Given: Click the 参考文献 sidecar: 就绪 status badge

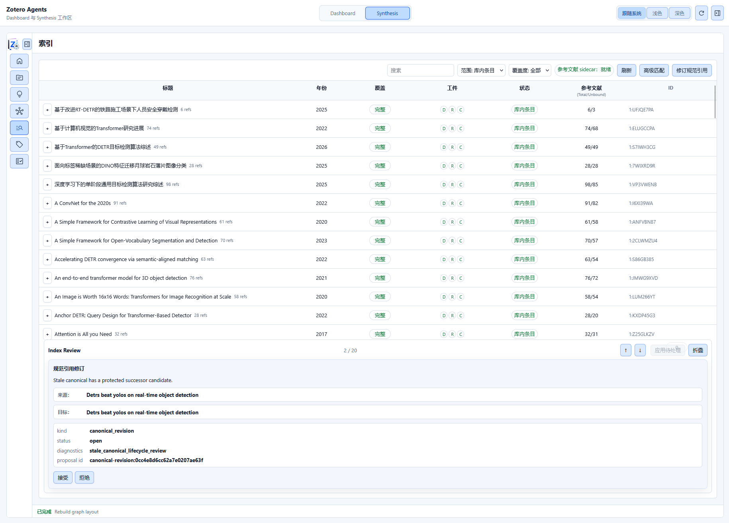Looking at the screenshot, I should coord(584,70).
